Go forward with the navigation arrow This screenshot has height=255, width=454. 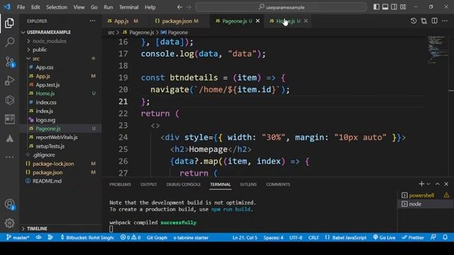(189, 7)
